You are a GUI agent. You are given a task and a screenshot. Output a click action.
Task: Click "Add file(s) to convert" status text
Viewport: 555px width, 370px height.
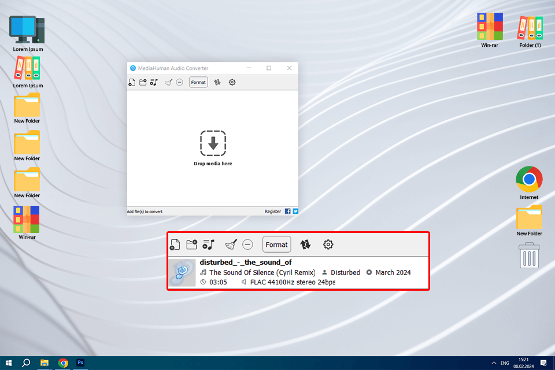click(145, 212)
